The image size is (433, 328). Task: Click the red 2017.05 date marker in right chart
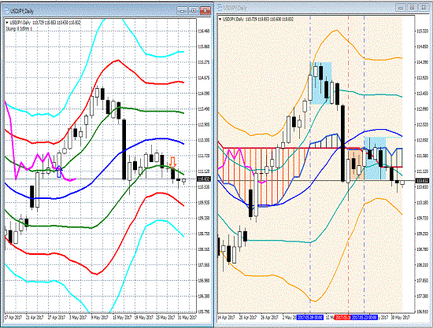tap(342, 318)
